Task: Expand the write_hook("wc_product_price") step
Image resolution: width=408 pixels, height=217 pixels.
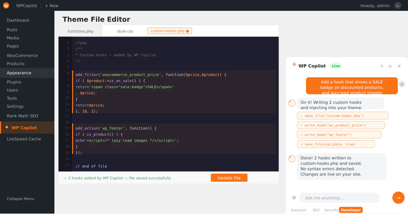Action: (341, 125)
